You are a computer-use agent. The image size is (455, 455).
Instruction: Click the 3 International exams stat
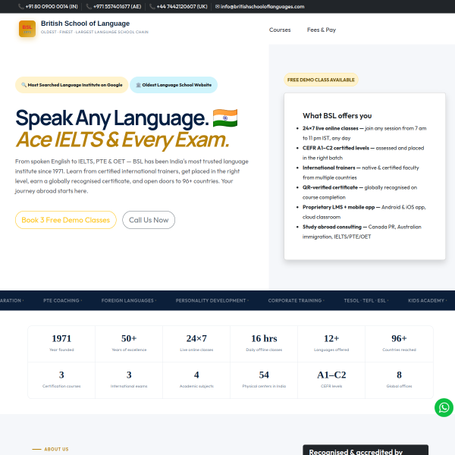tap(129, 380)
